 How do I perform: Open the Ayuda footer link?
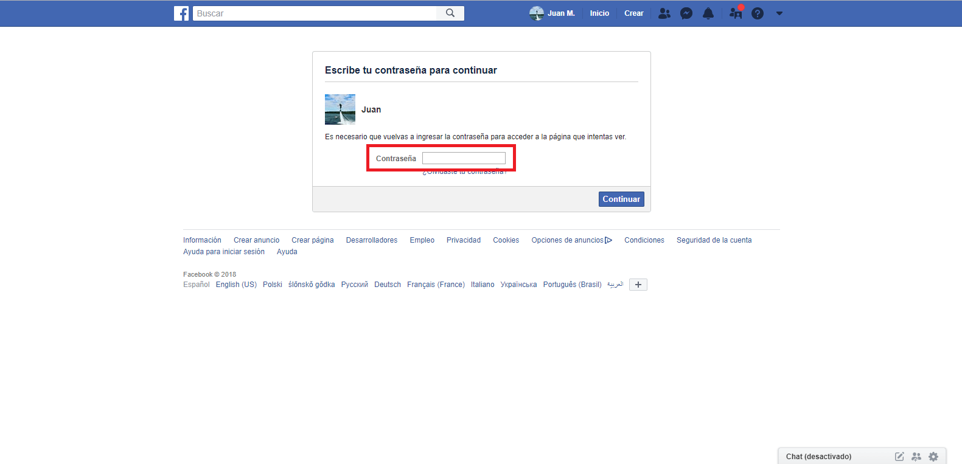coord(287,252)
